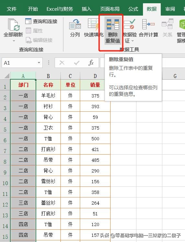
Task: Select column B header
Action: 48,76
